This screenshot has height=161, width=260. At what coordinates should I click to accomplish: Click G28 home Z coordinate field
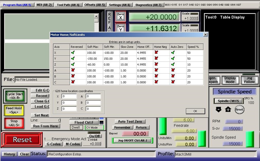69,109
